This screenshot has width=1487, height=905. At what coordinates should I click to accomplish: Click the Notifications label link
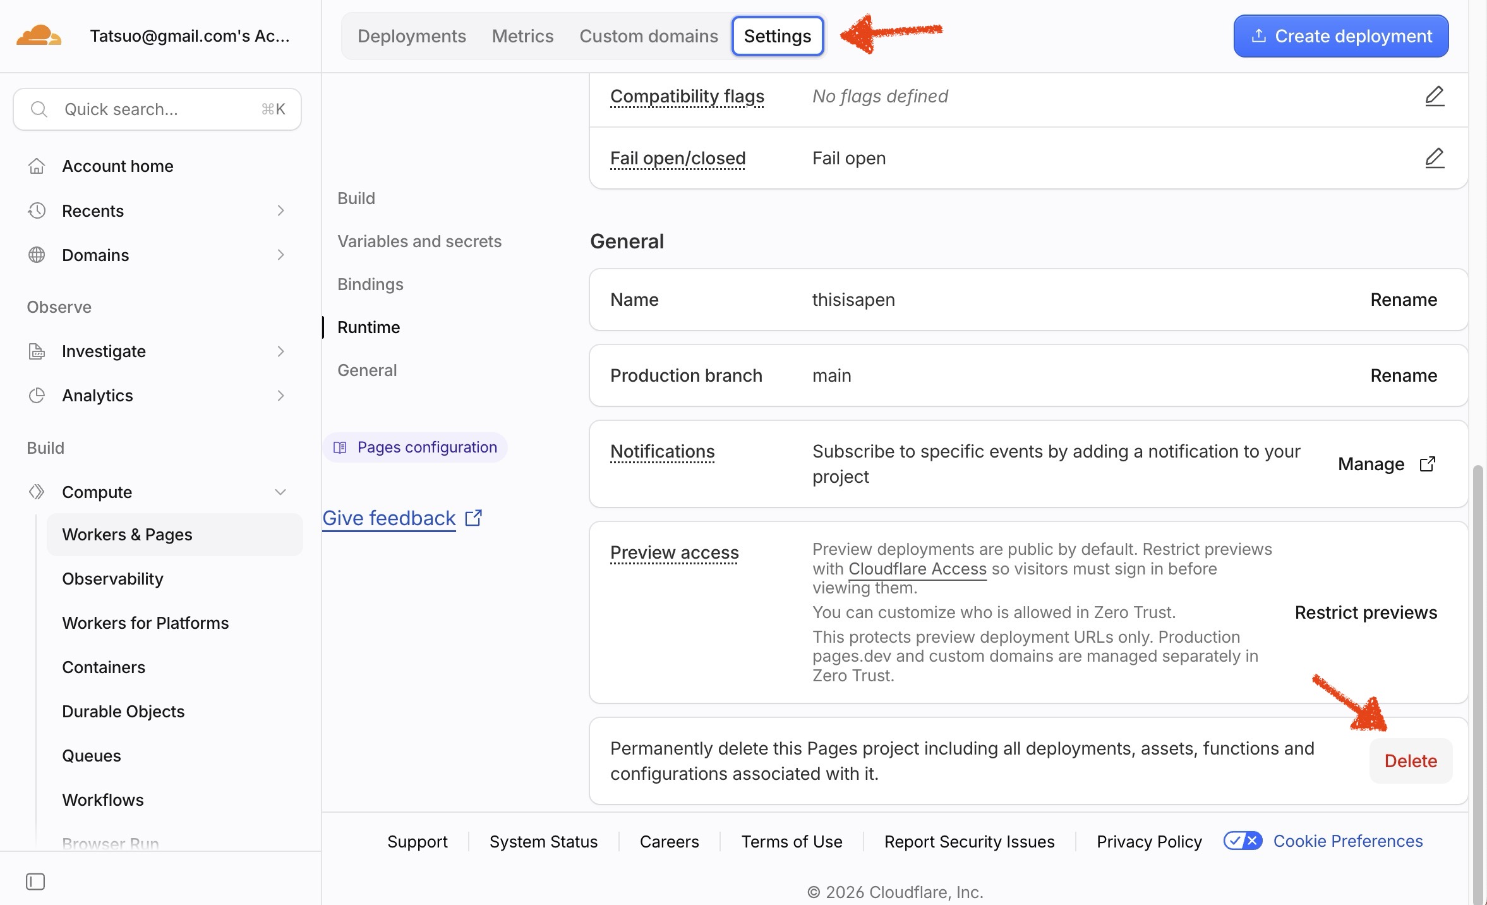click(x=663, y=451)
